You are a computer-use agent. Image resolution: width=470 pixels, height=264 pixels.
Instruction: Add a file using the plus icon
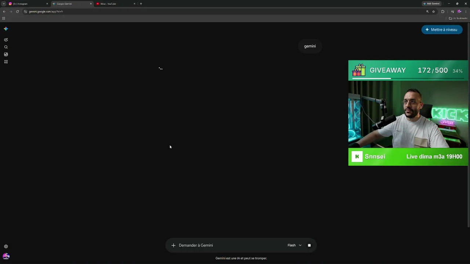(x=173, y=245)
